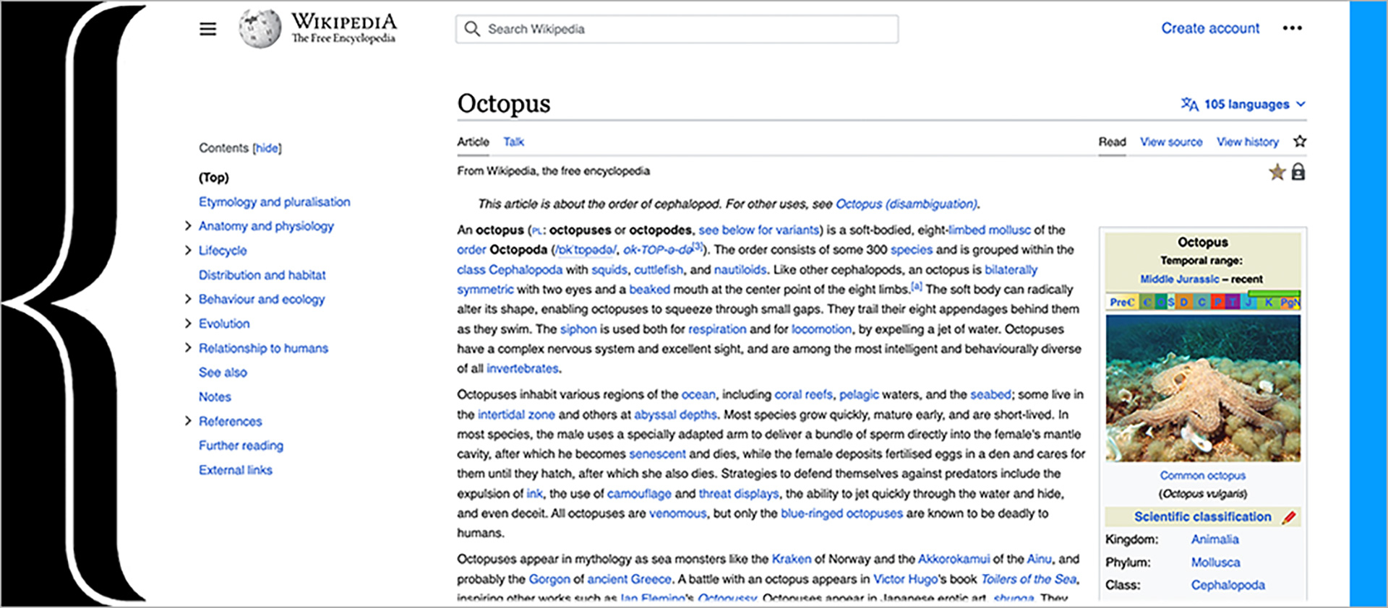Screen dimensions: 1388x608
Task: Open the three-dot more options menu
Action: click(1292, 28)
